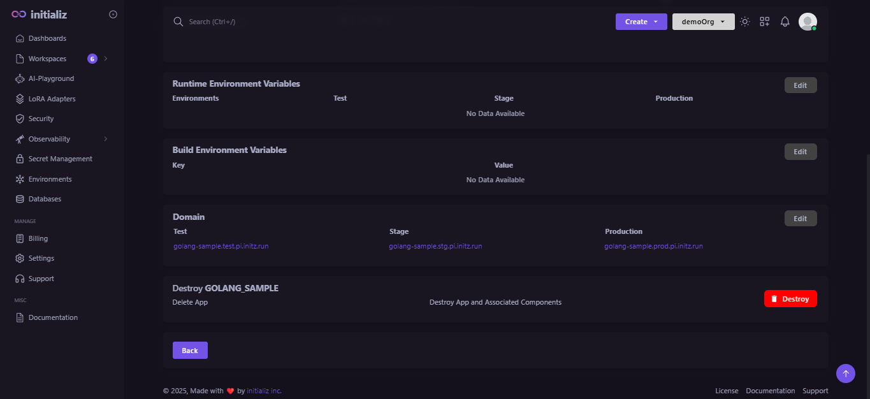
Task: Toggle the sidebar collapse circle icon
Action: click(113, 14)
